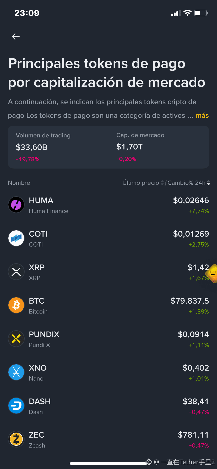Open BTC price $79.837,5 row
The height and width of the screenshot is (469, 217).
(108, 305)
